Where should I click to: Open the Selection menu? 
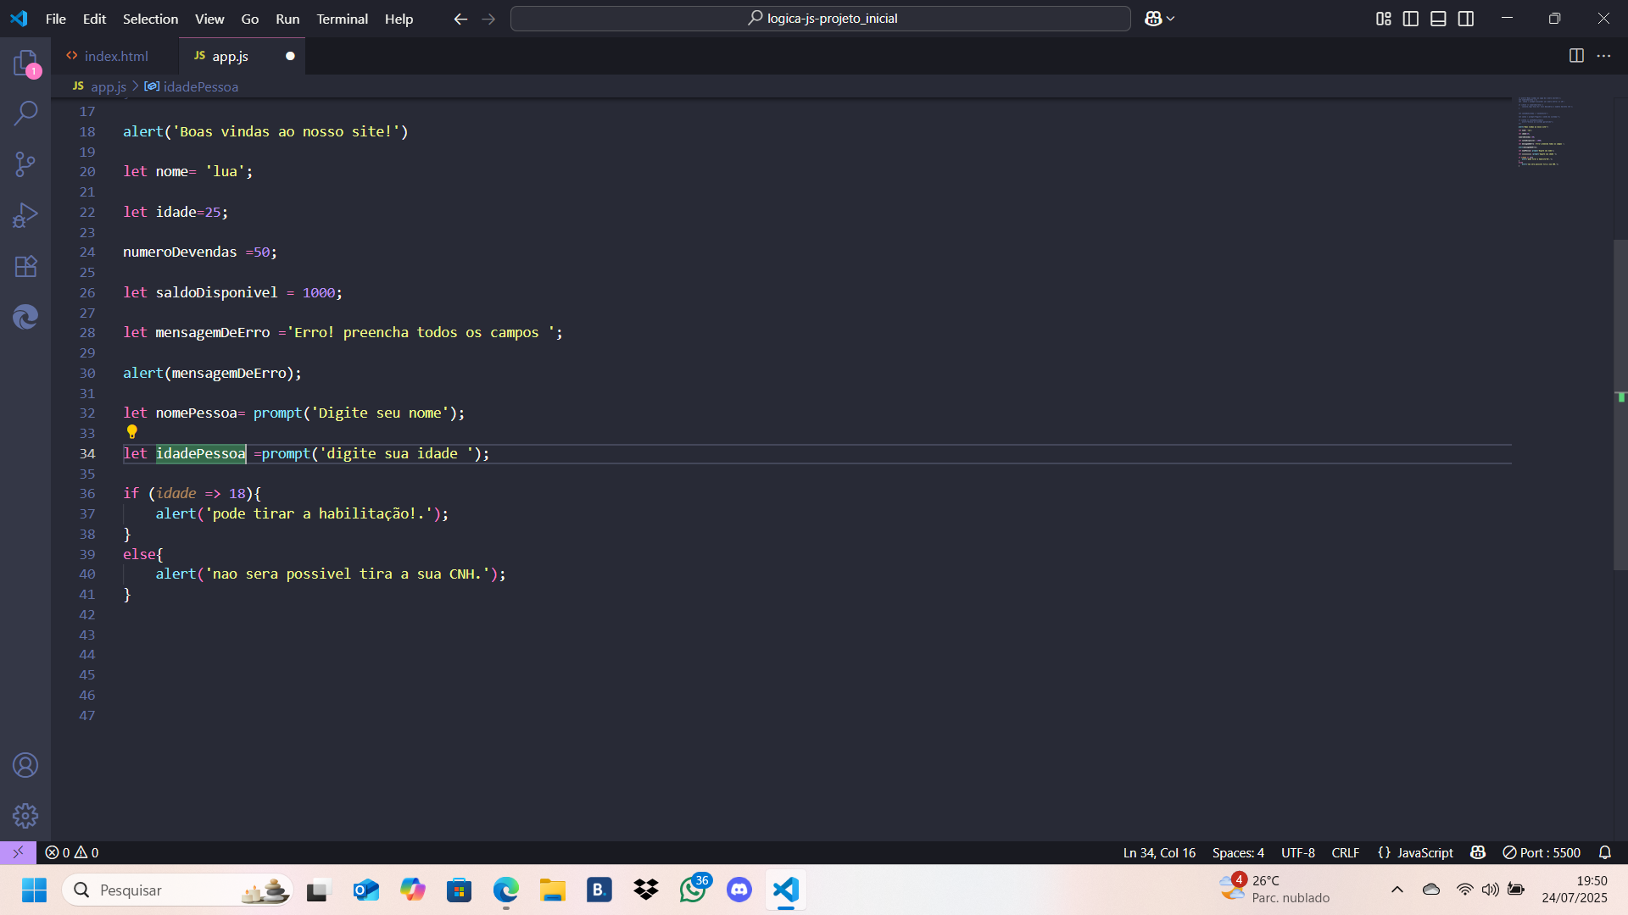pyautogui.click(x=150, y=19)
